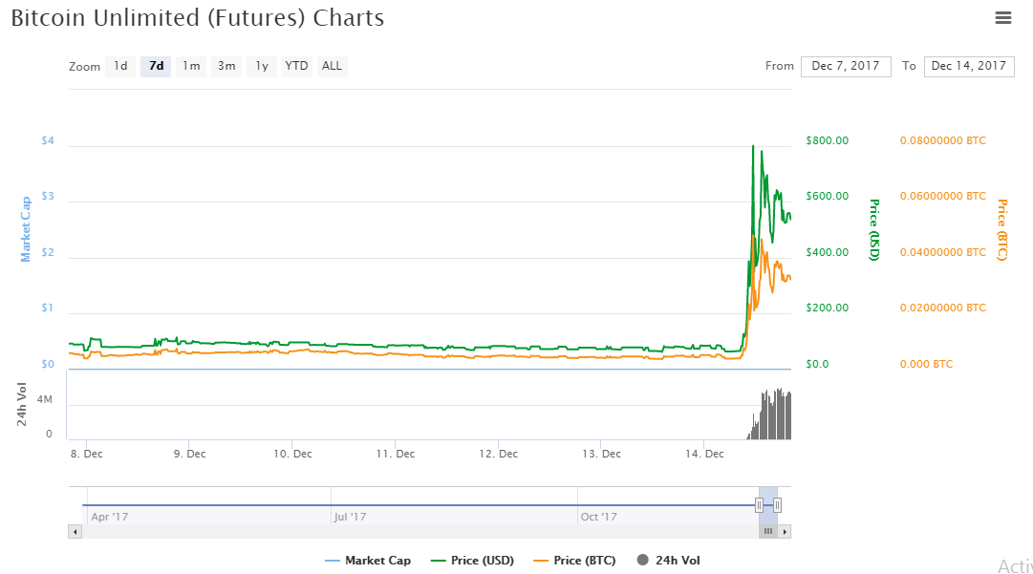
Task: Show ALL time range
Action: click(x=332, y=66)
